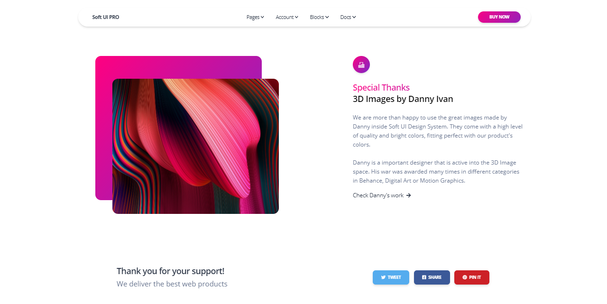Open the Pages menu
The width and height of the screenshot is (607, 304).
pos(255,17)
